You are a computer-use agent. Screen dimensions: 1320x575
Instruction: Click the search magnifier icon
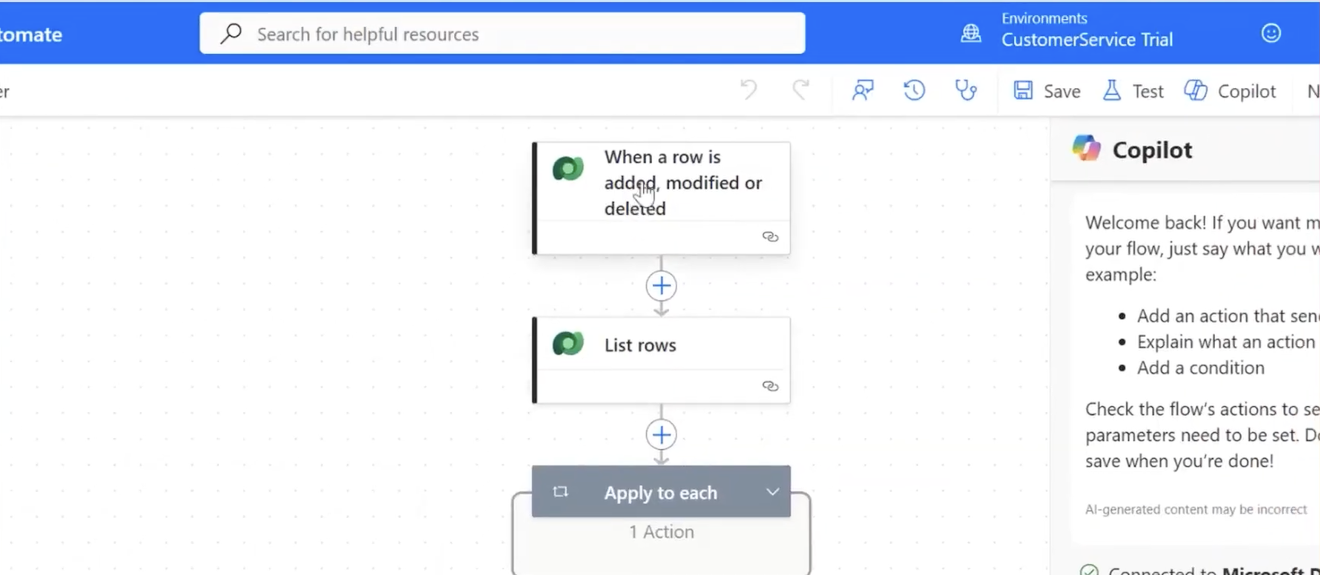click(x=231, y=33)
